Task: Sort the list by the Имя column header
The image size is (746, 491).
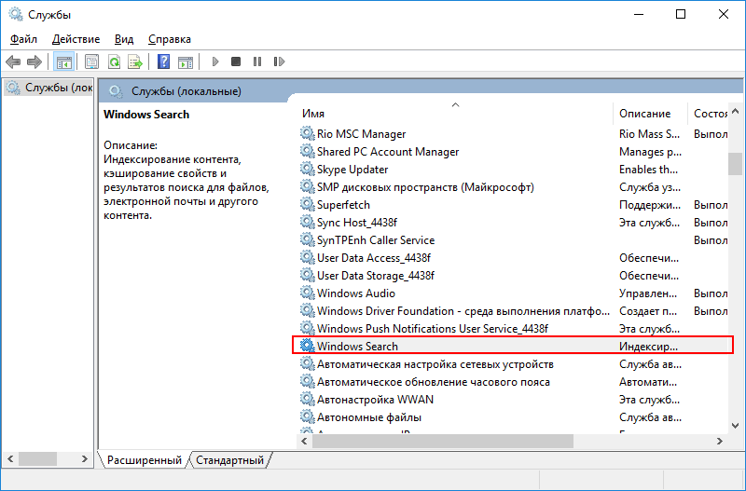Action: coord(456,114)
